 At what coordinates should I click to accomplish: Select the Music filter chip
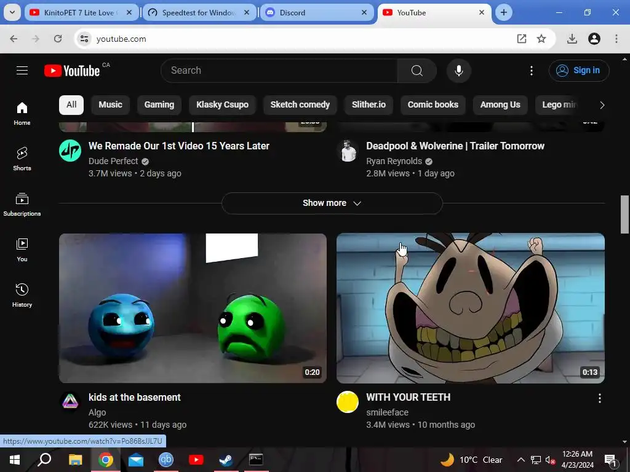111,104
